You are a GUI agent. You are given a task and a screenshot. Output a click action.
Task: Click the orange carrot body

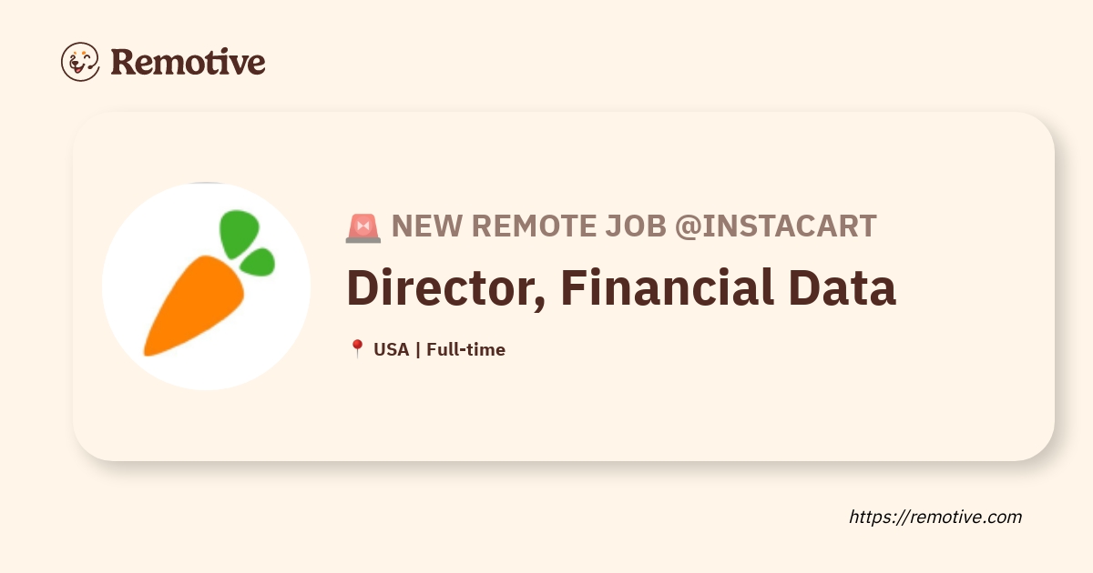pos(193,306)
